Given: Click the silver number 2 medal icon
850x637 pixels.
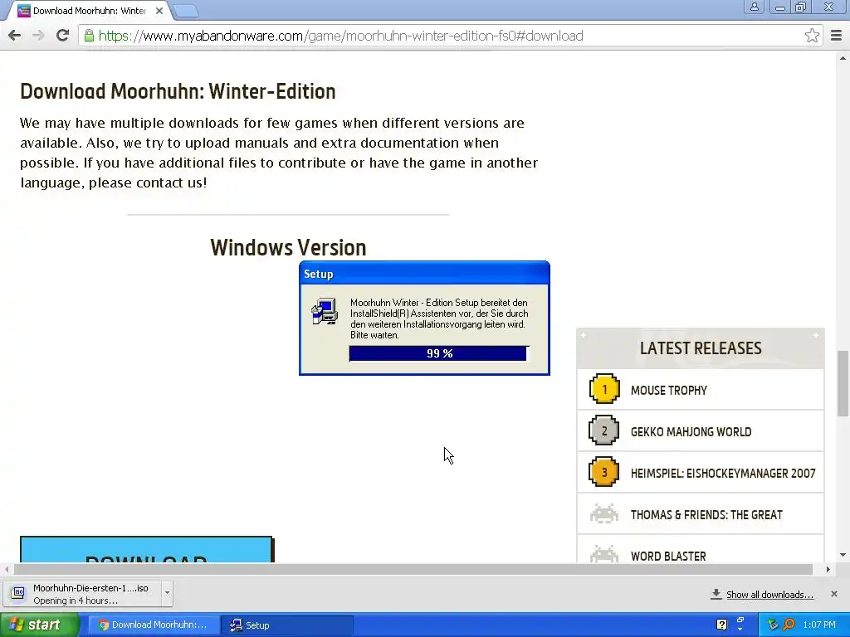Looking at the screenshot, I should pyautogui.click(x=604, y=430).
